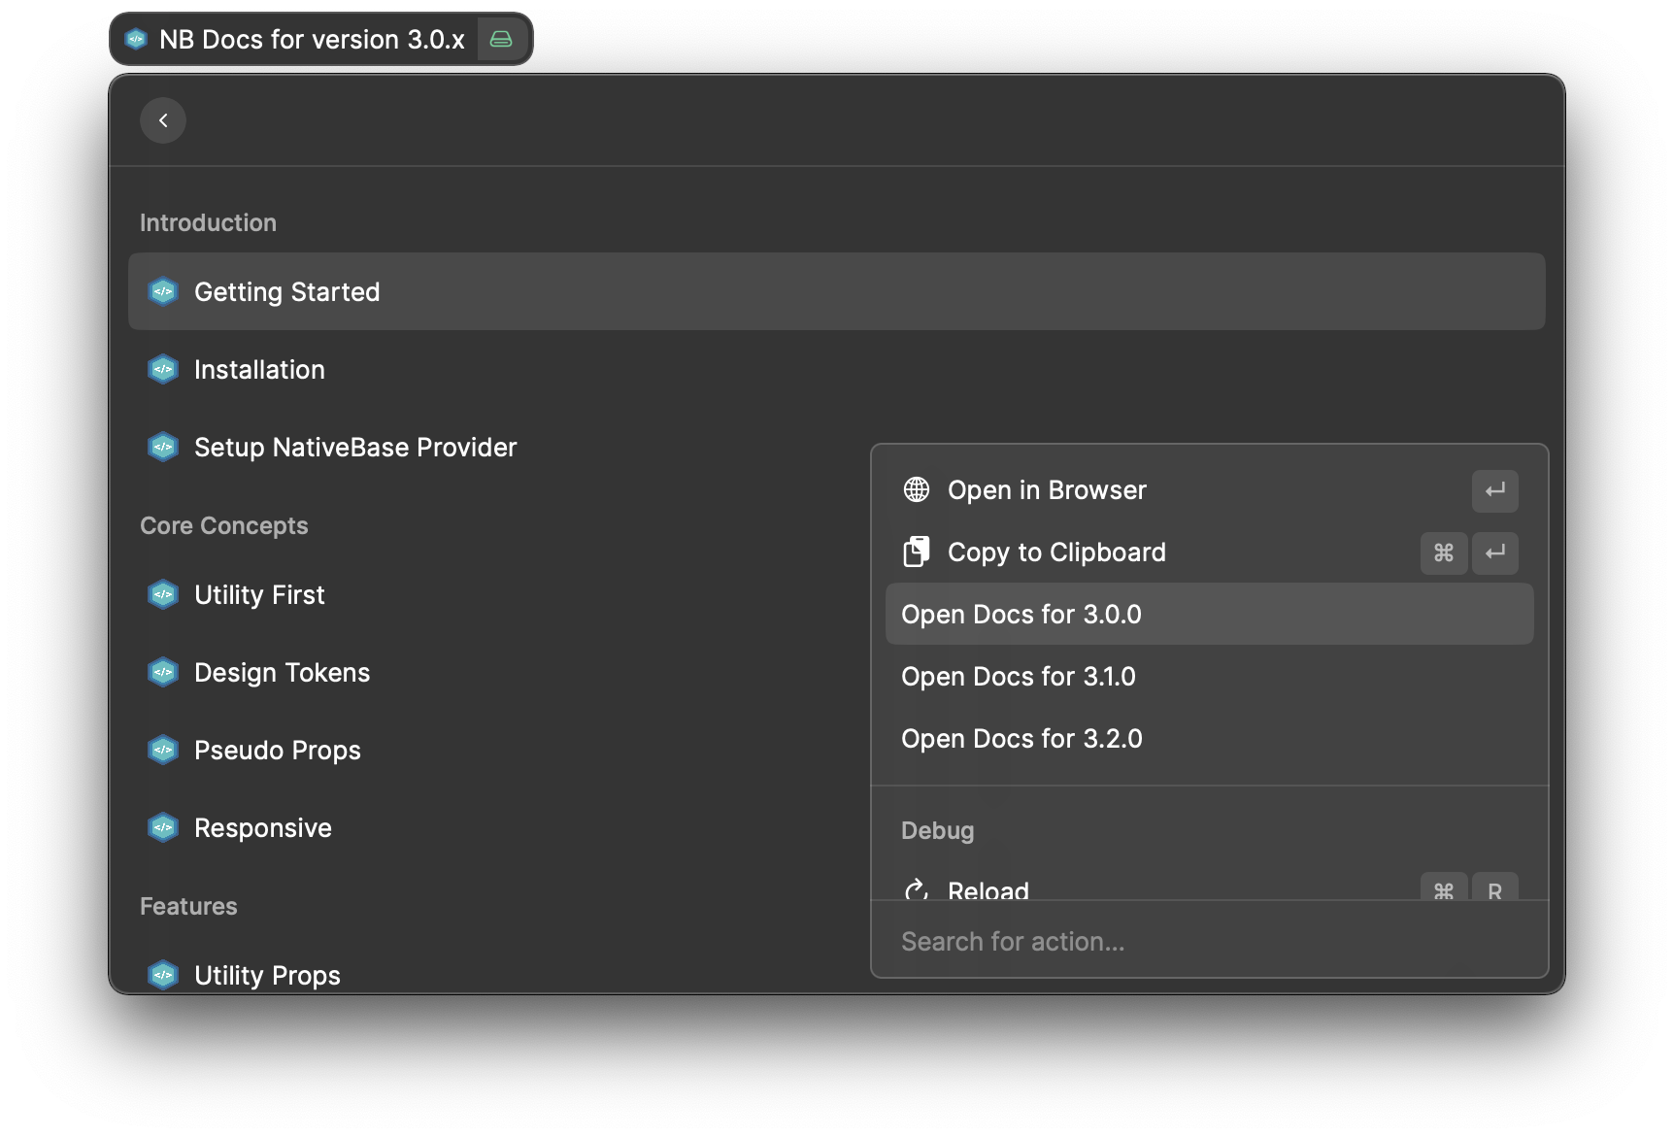Open Setup NativeBase Provider entry
The height and width of the screenshot is (1138, 1674).
[836, 447]
